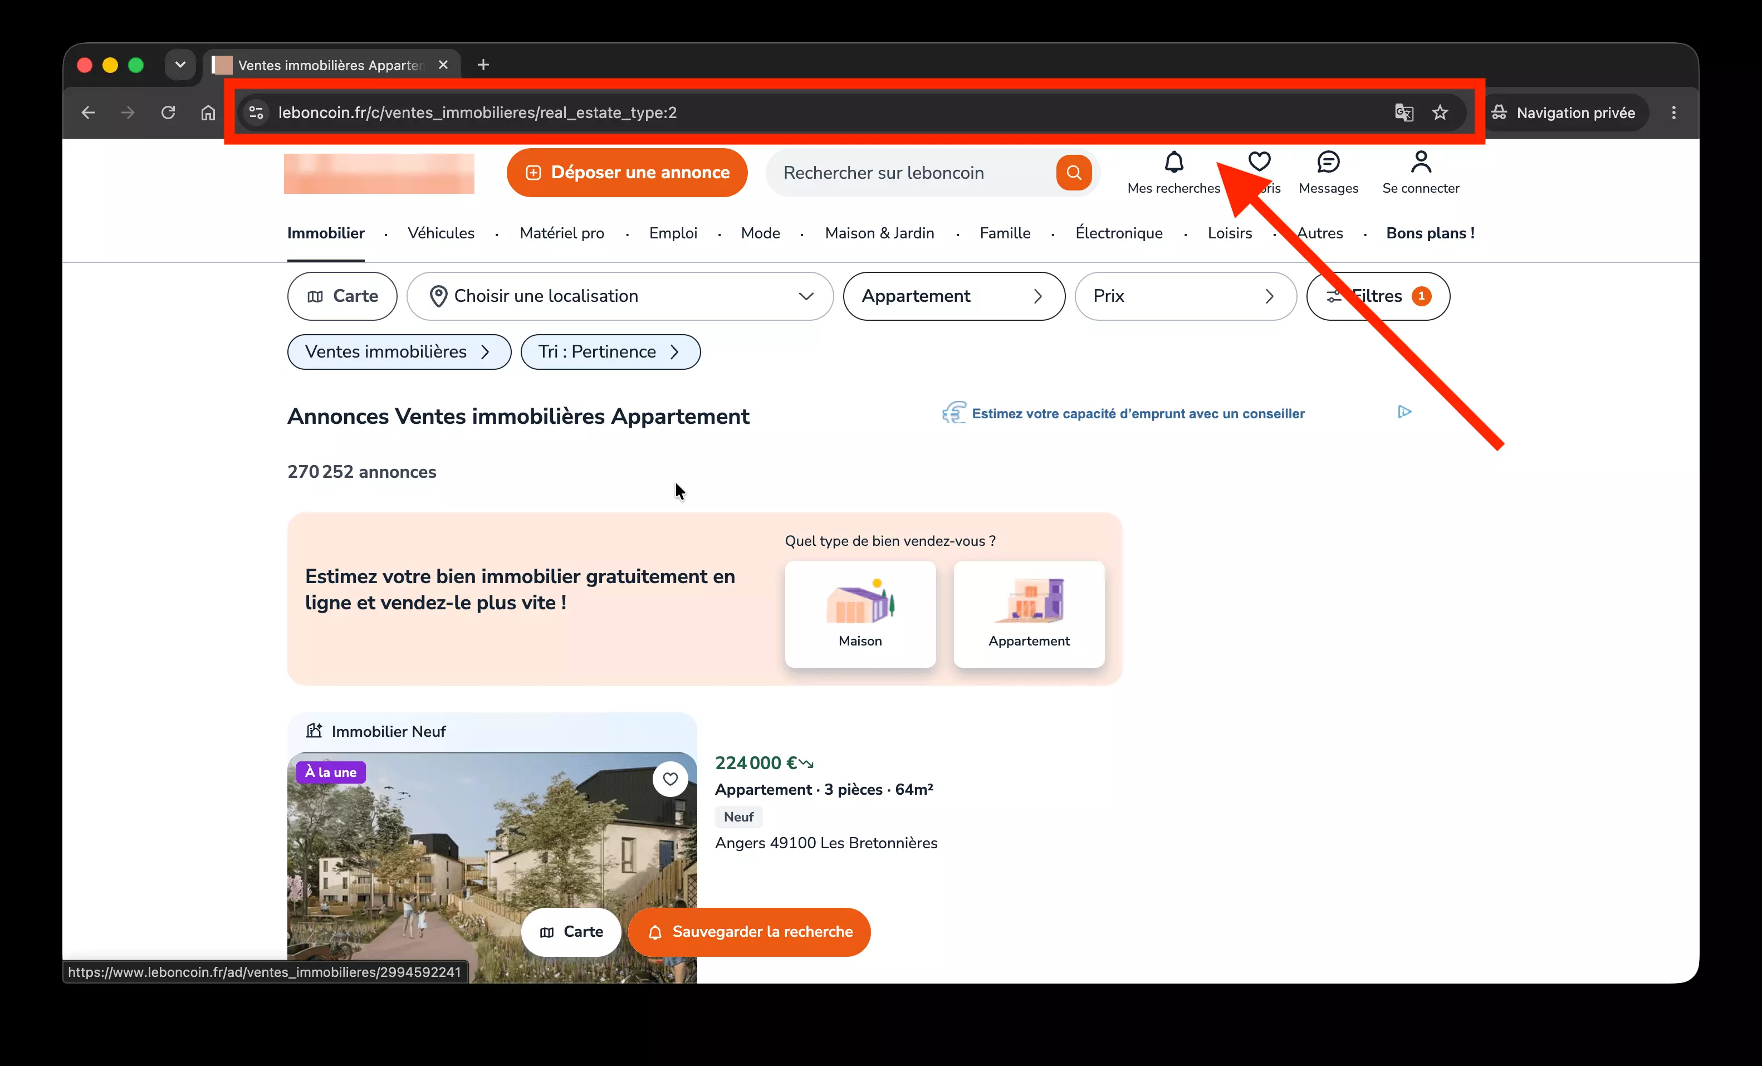Click Immobilier Neuf banner label
The width and height of the screenshot is (1762, 1066).
[388, 731]
